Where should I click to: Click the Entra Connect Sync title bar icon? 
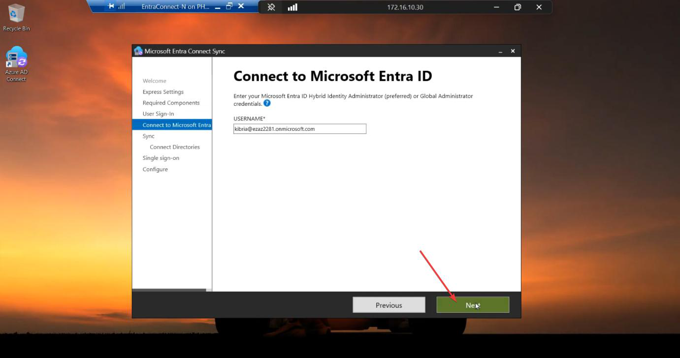[x=138, y=51]
